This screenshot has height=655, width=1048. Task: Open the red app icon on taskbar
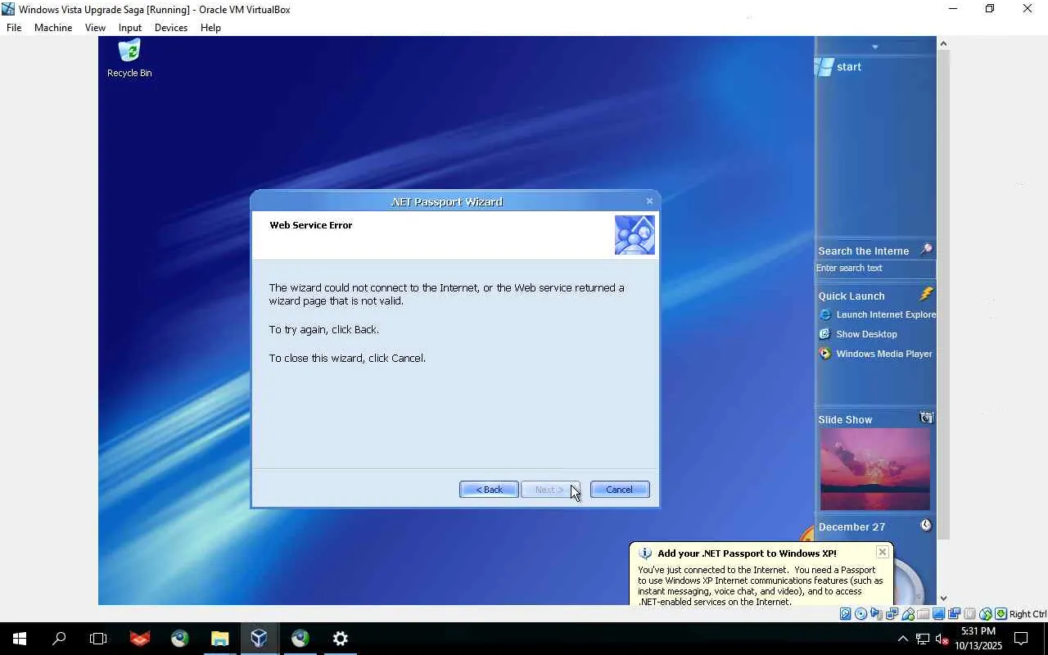coord(140,639)
